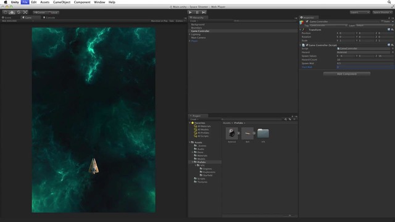Expand the Done folder in Assets
The image size is (395, 222).
tap(193, 152)
